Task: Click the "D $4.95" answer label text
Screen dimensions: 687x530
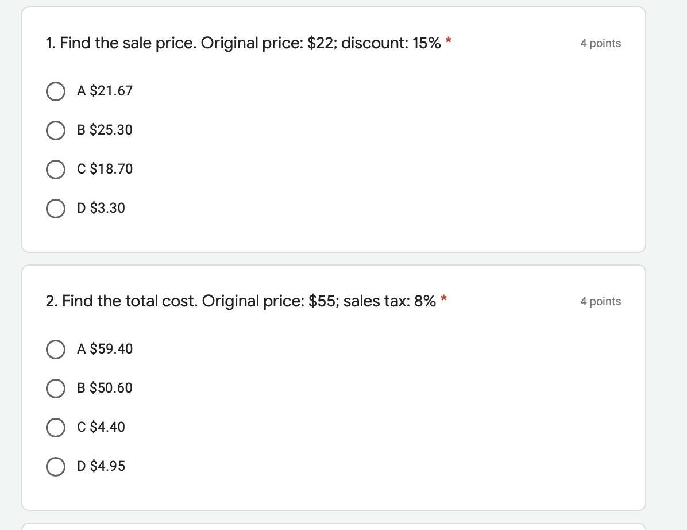Action: pos(101,466)
